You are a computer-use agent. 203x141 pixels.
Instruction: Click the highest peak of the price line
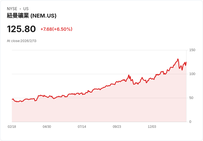[x=178, y=59]
